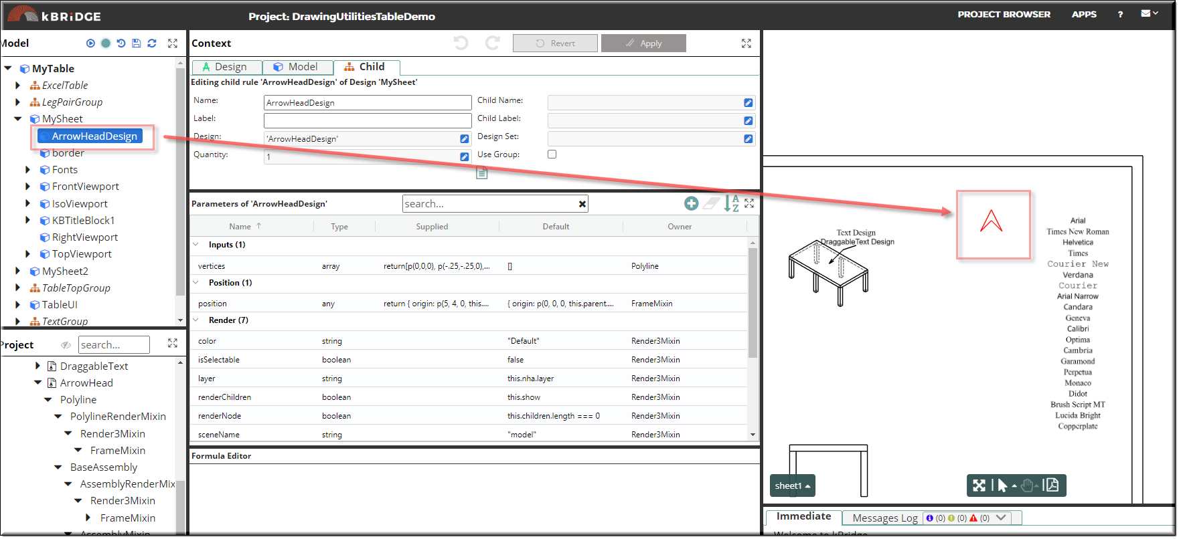Click the Model panel run (play) icon
Viewport: 1179px width, 539px height.
coord(90,43)
